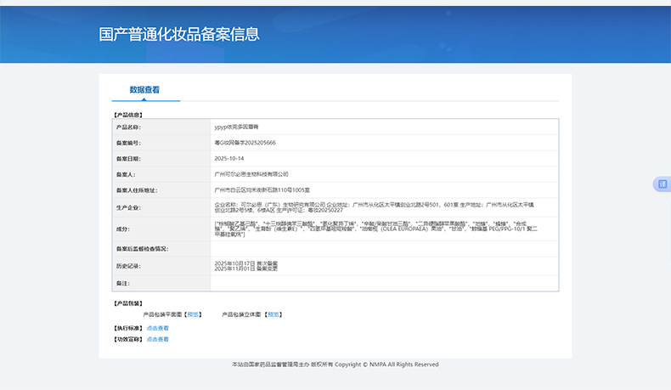Select the 2025年10月17日 首次备案 history entry
671x390 pixels.
tap(246, 263)
